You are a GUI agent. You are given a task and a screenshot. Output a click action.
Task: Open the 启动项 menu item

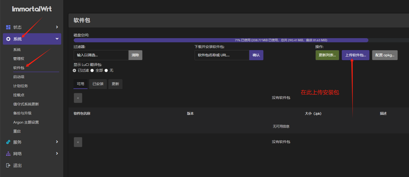point(19,77)
